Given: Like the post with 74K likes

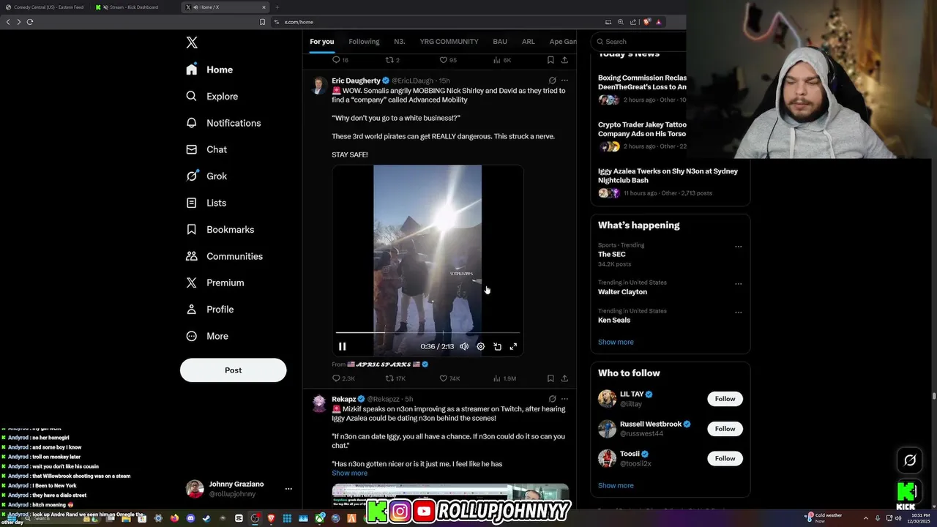Looking at the screenshot, I should [449, 378].
